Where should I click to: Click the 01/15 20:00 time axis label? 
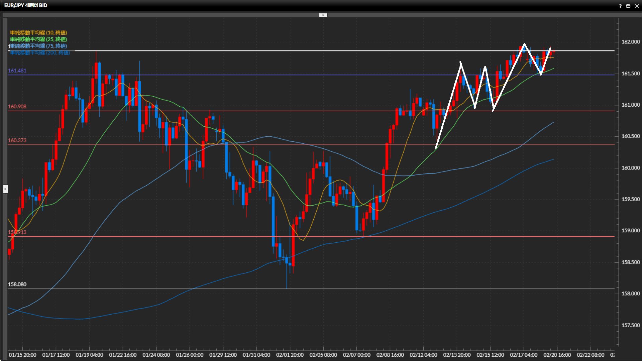point(22,355)
